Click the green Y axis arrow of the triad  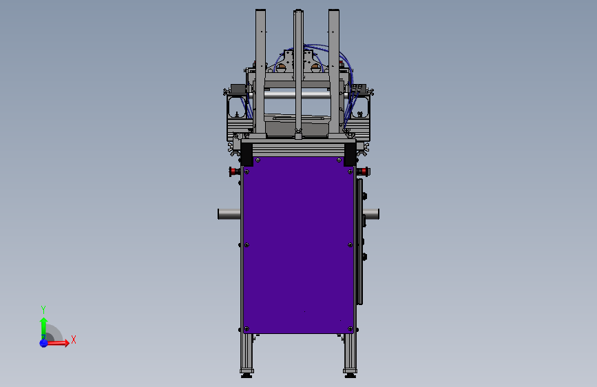click(x=43, y=328)
